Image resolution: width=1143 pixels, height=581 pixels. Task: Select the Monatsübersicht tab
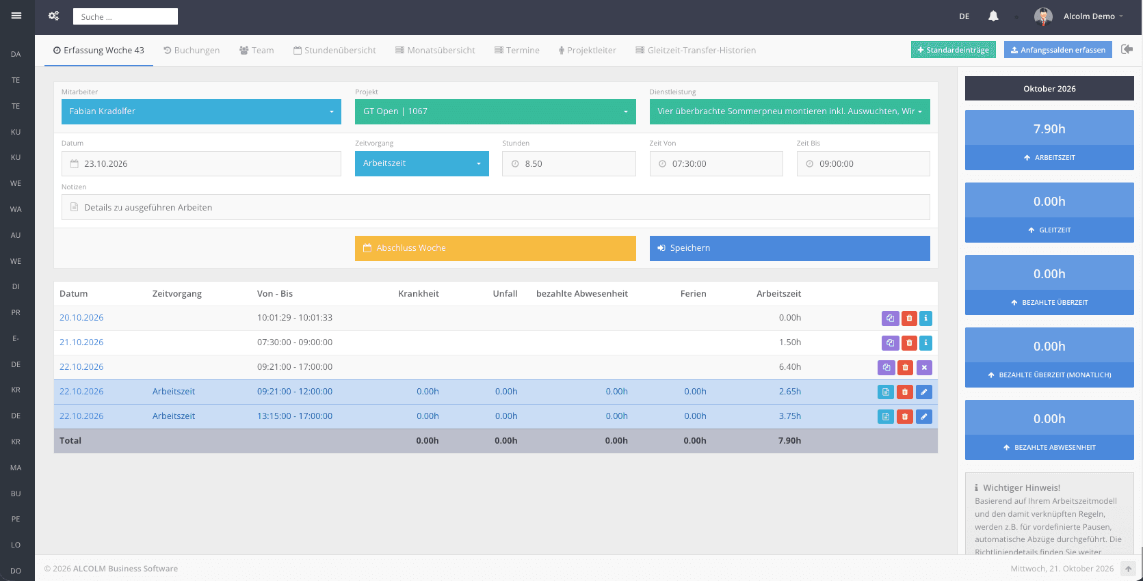pyautogui.click(x=435, y=51)
